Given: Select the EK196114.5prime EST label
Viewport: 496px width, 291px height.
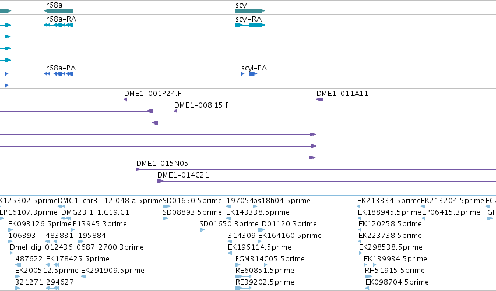Looking at the screenshot, I should click(259, 247).
